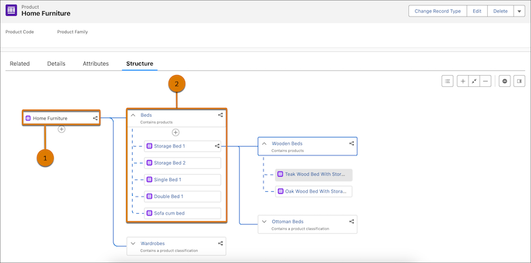The height and width of the screenshot is (263, 531).
Task: Select the Home Furniture root node label
Action: click(50, 118)
